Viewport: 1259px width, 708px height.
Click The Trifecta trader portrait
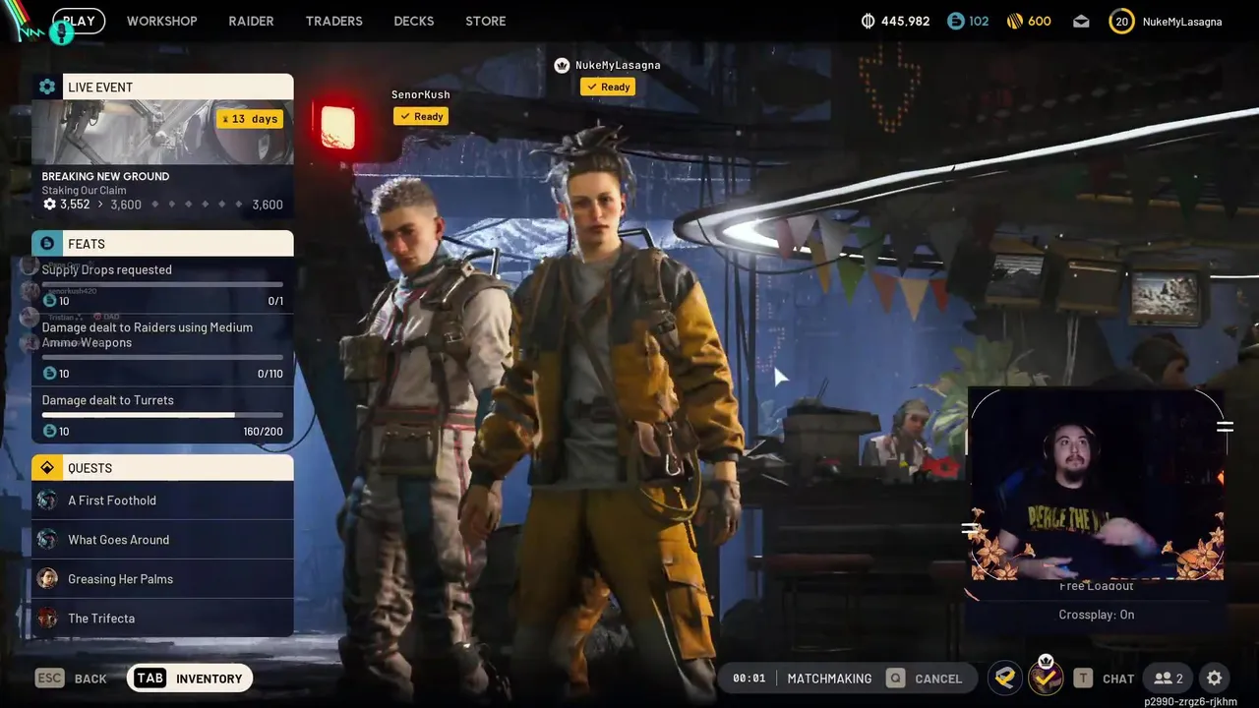(x=47, y=619)
